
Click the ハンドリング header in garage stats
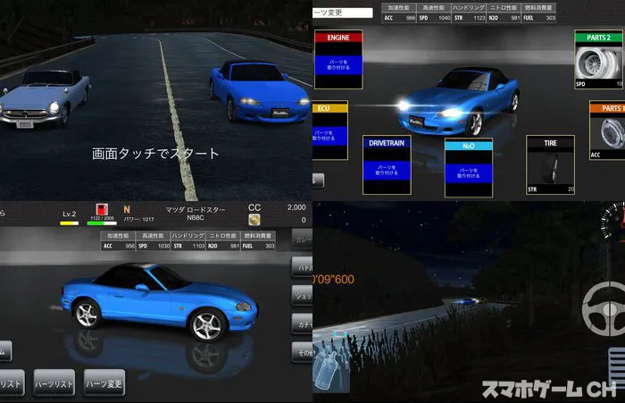pyautogui.click(x=188, y=236)
